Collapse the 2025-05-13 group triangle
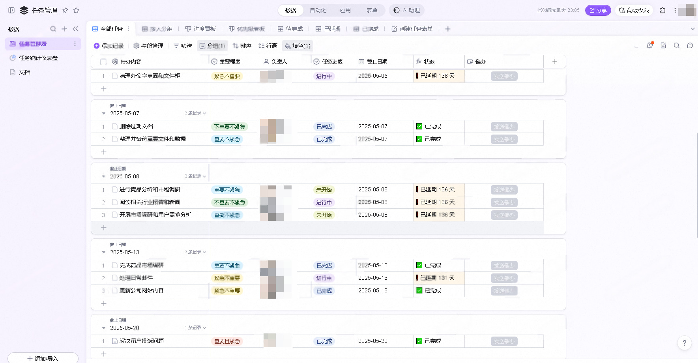698x363 pixels. 104,253
